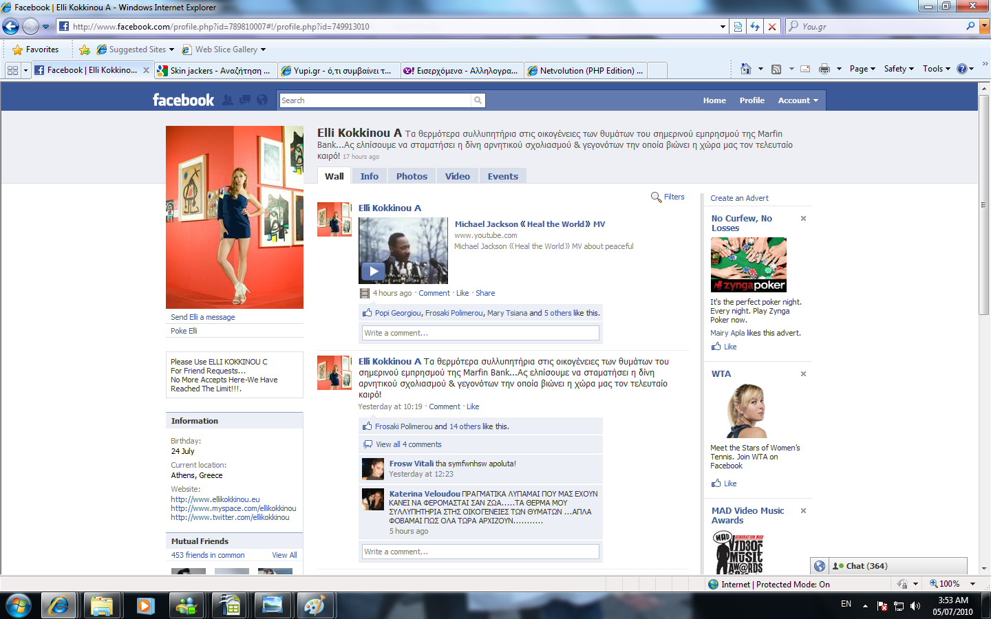Open Paint from the taskbar
991x619 pixels.
coord(315,605)
